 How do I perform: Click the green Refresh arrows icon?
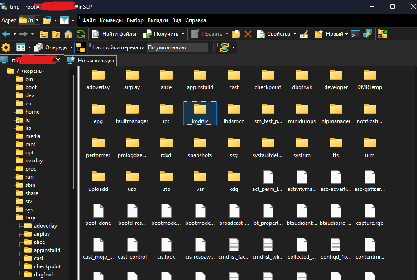click(81, 34)
